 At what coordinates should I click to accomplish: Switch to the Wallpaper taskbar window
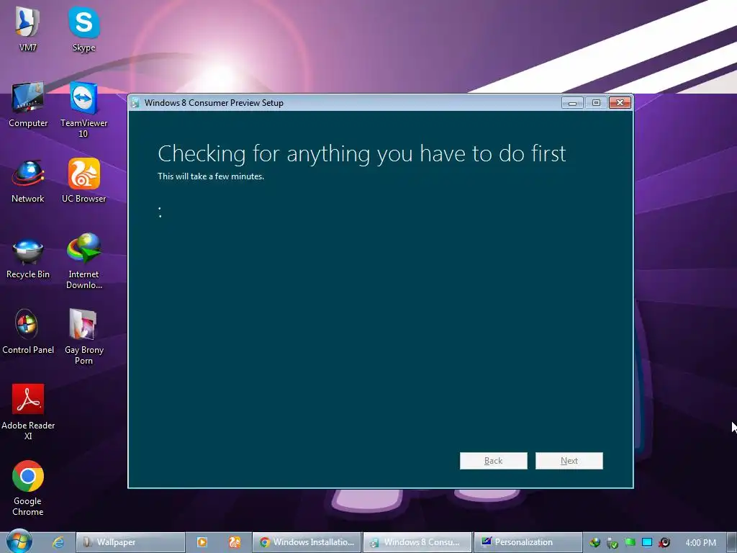pyautogui.click(x=130, y=542)
